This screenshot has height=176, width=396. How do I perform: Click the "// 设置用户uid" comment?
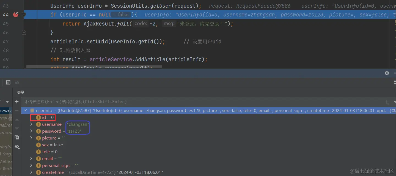[202, 42]
